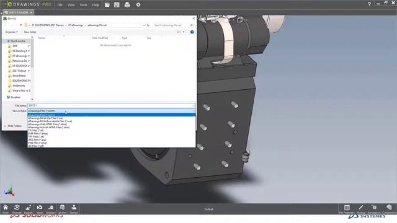
Task: Click the Open file icon in top toolbar
Action: 107,5
